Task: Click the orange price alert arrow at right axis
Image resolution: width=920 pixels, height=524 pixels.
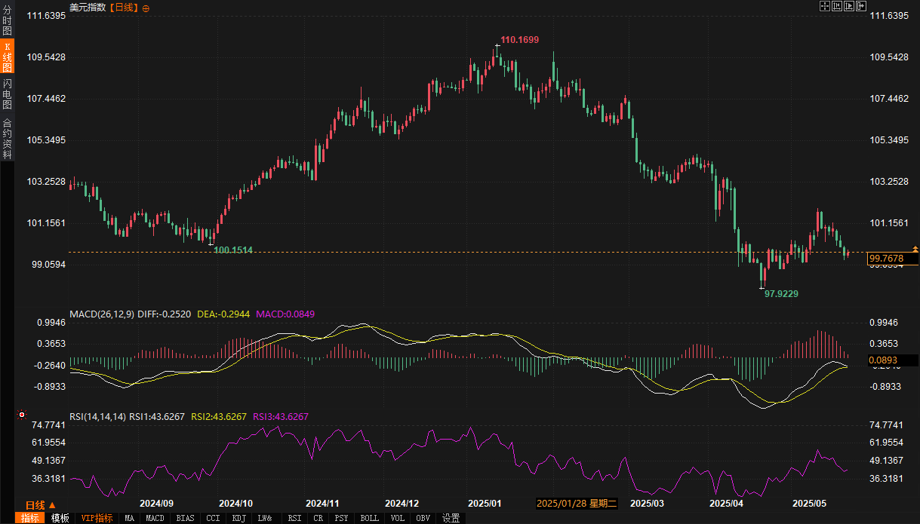Action: pyautogui.click(x=915, y=248)
